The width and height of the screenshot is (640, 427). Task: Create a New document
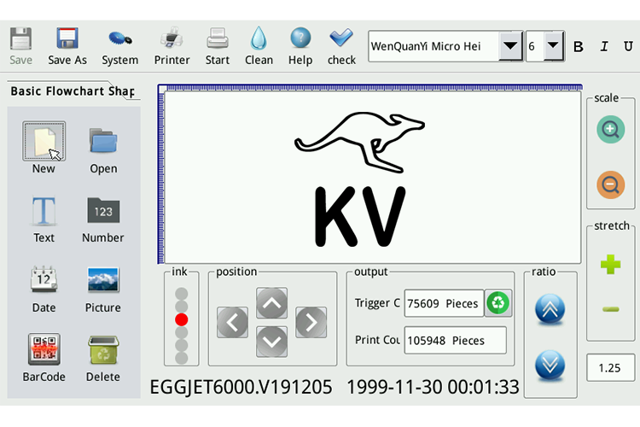point(44,142)
